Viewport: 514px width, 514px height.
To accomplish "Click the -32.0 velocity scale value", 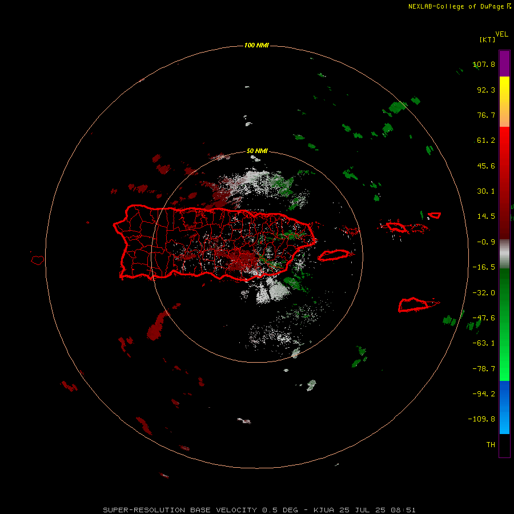I will point(484,293).
